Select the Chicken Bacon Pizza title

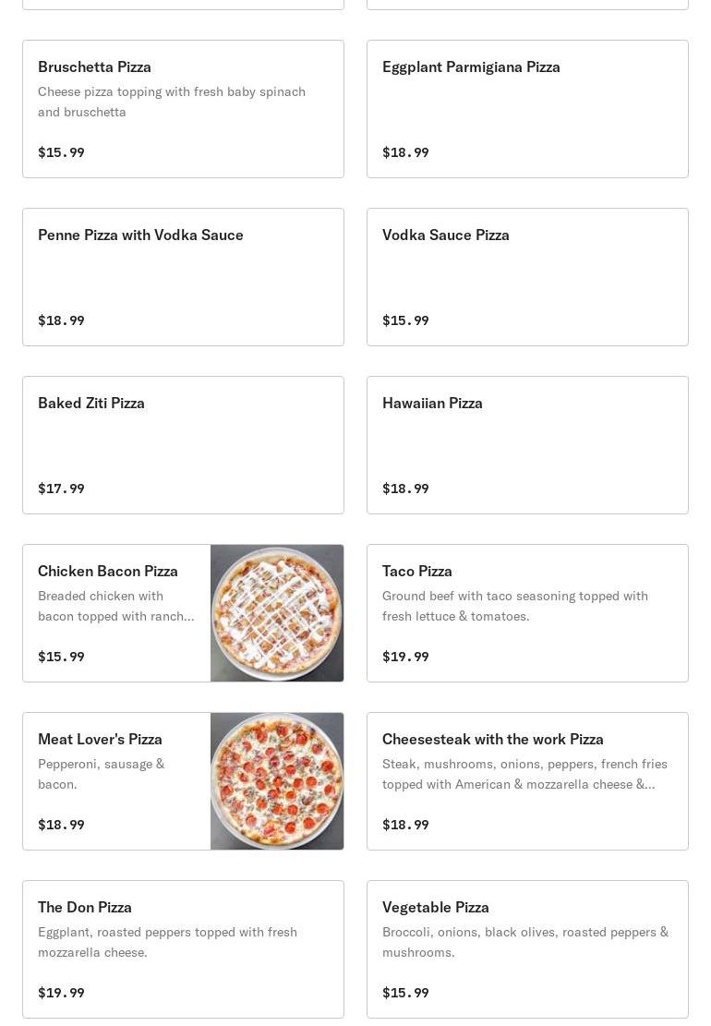(108, 572)
